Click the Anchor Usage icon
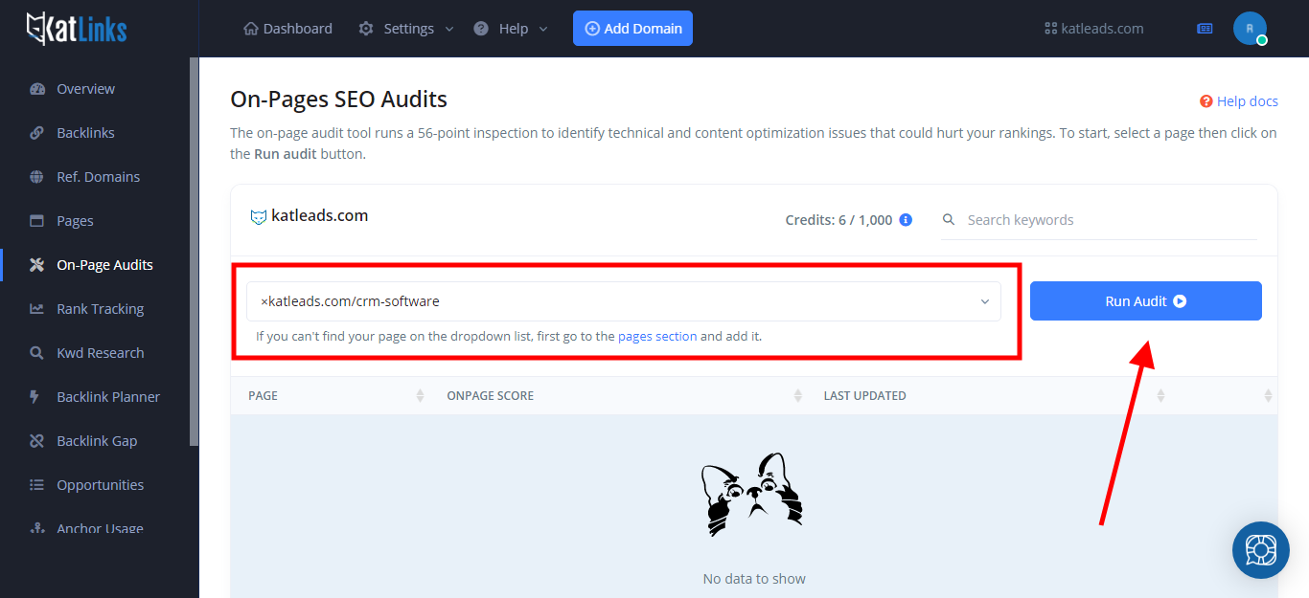This screenshot has height=598, width=1309. pyautogui.click(x=37, y=529)
